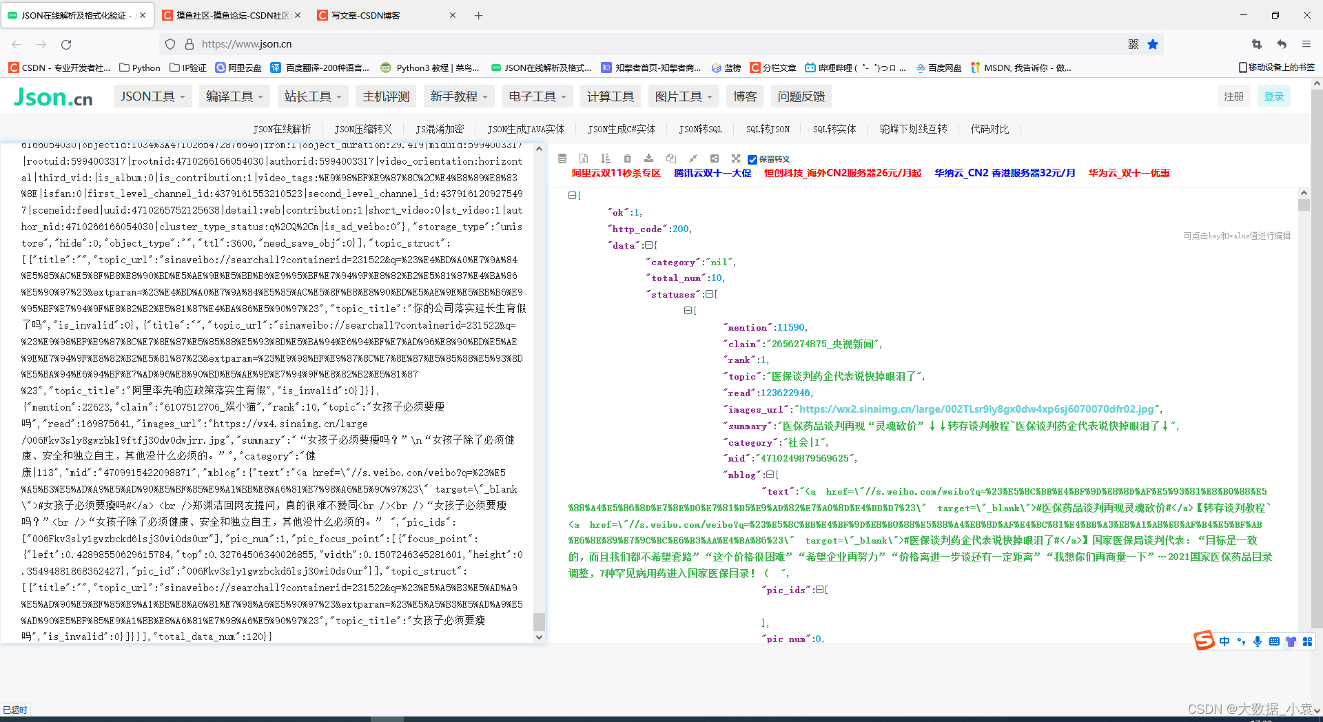Click the download icon in JSON toolbar

click(648, 158)
